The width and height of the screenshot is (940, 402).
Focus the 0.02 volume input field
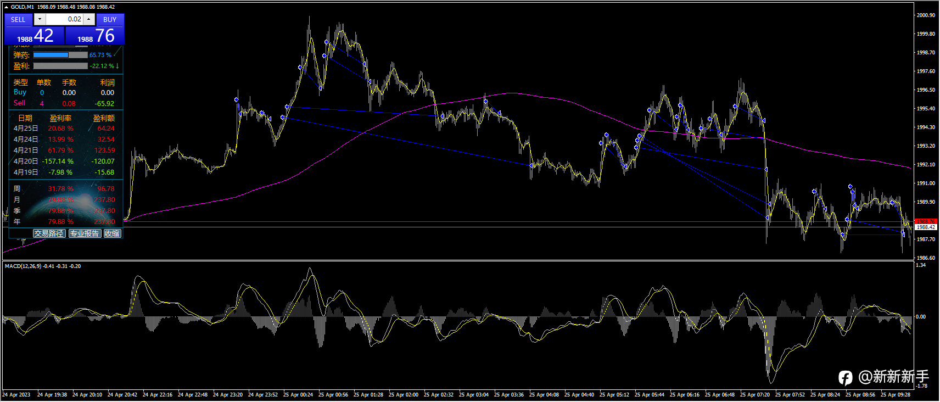coord(64,19)
